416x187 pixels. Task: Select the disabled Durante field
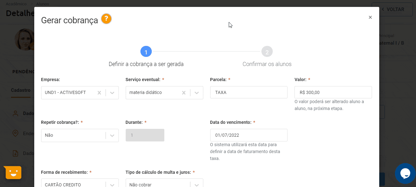tap(145, 135)
